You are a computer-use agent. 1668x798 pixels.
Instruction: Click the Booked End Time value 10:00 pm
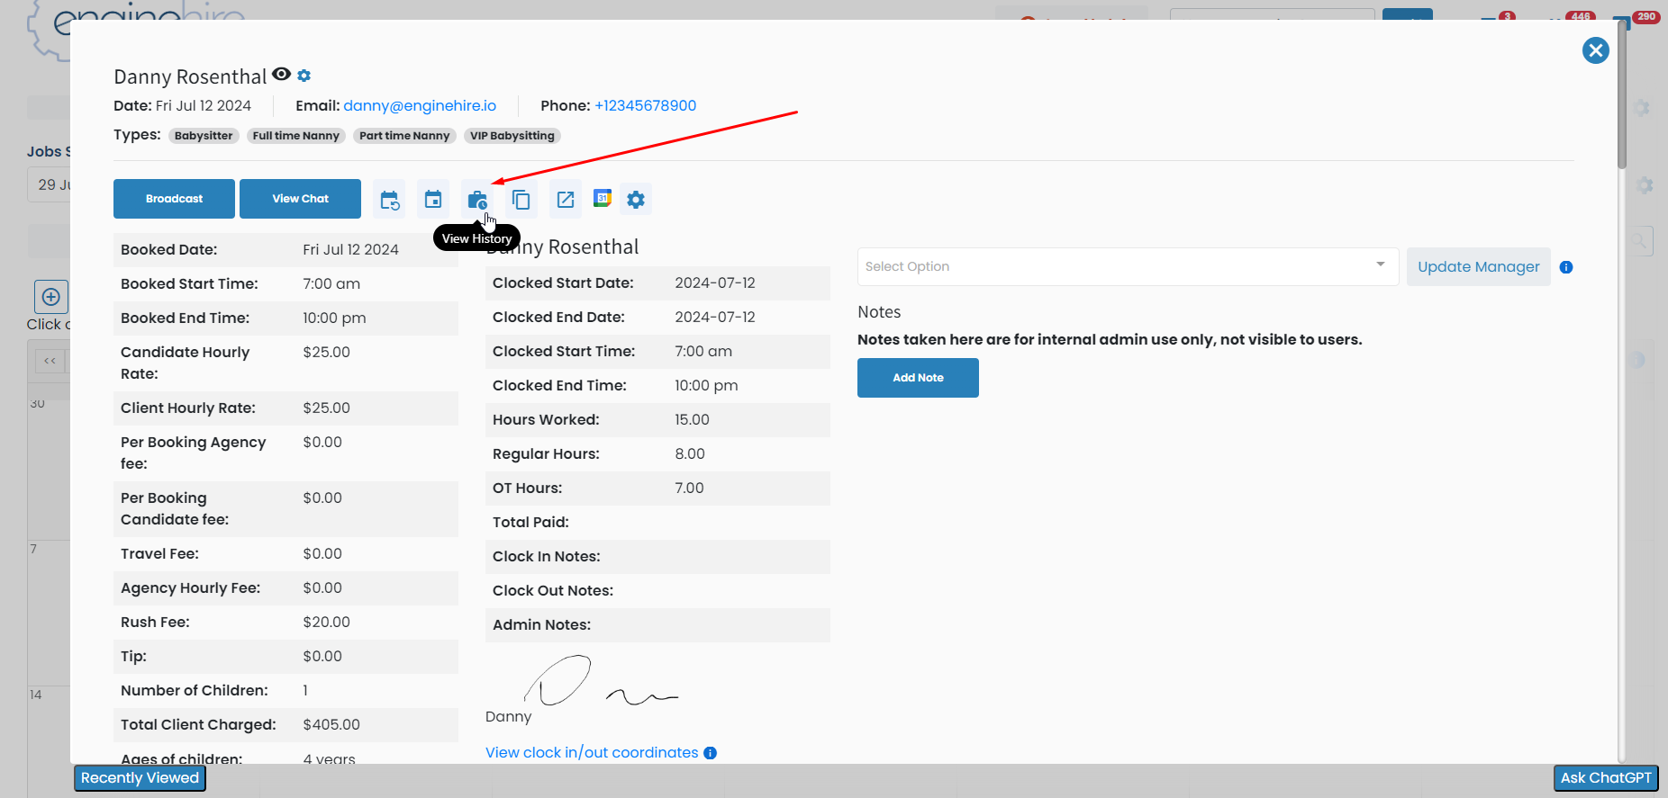[334, 318]
